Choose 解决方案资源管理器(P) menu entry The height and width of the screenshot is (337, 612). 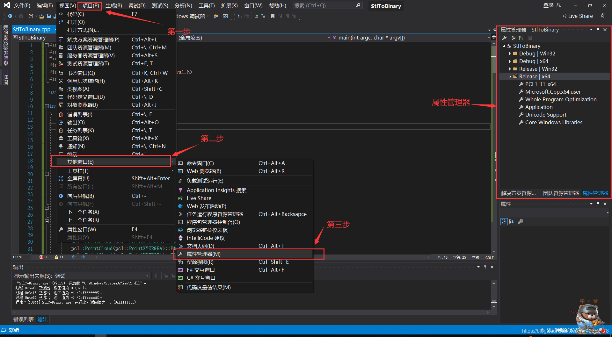coord(116,39)
